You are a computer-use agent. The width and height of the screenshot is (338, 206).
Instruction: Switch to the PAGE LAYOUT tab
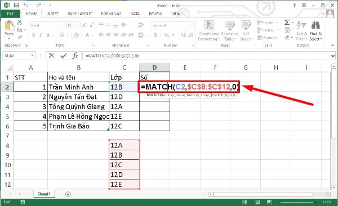coord(80,14)
